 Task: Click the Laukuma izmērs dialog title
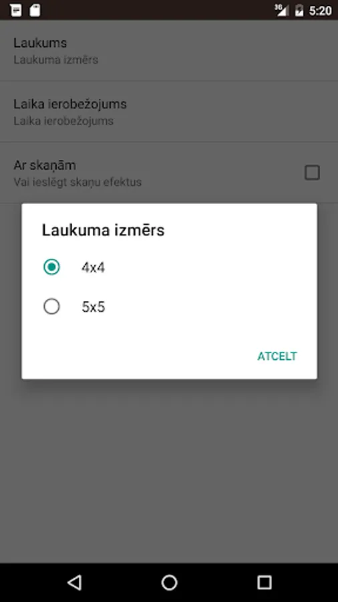(x=103, y=231)
